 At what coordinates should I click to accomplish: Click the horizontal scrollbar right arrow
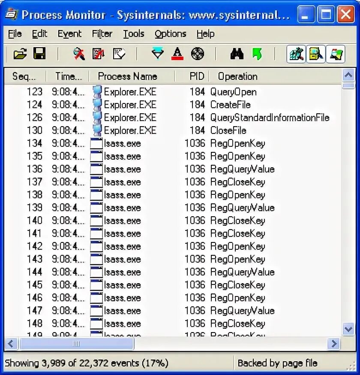coord(334,344)
